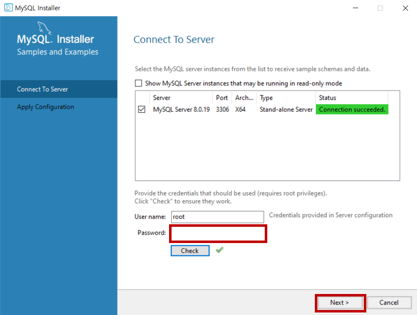Focus the User name field
The width and height of the screenshot is (417, 315).
coord(217,217)
